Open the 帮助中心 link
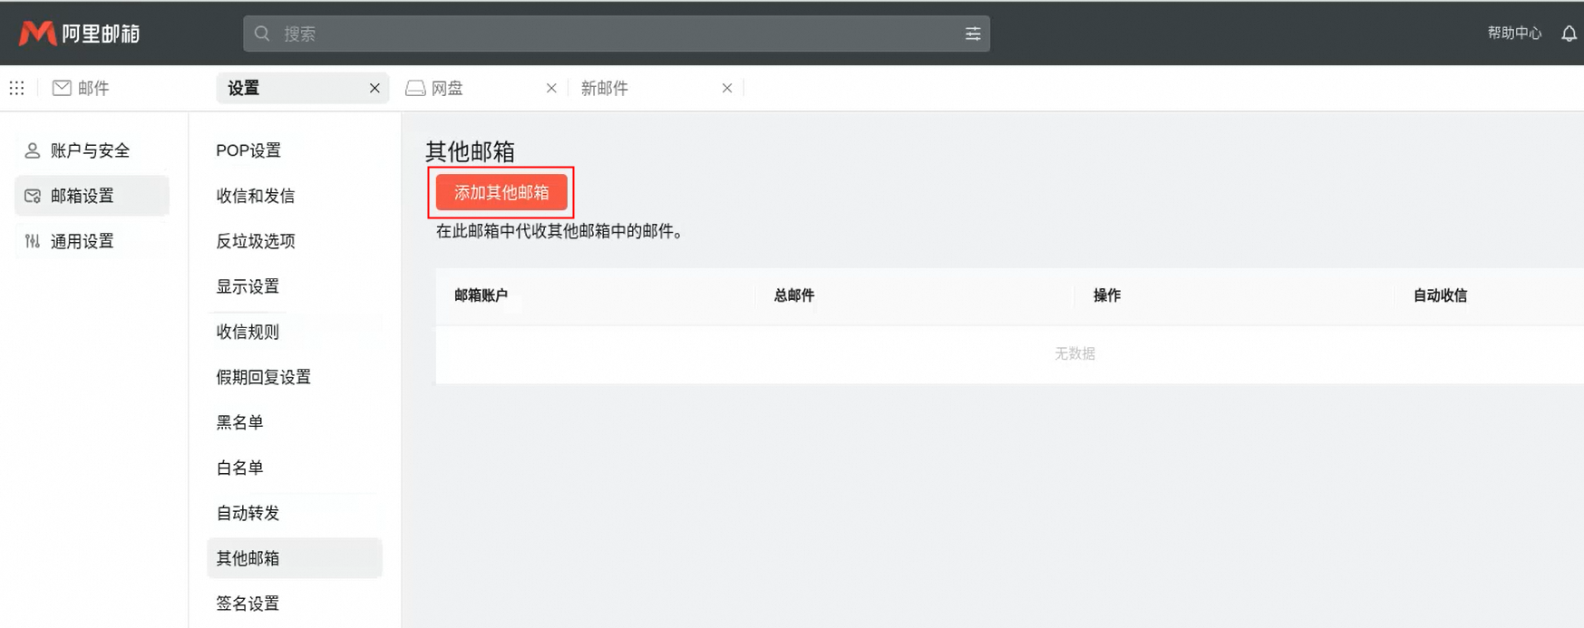This screenshot has width=1584, height=628. tap(1513, 34)
